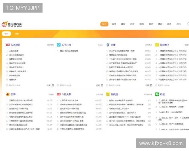This screenshot has width=189, height=151.
Task: Open the 财经 tab
Action: point(151,24)
